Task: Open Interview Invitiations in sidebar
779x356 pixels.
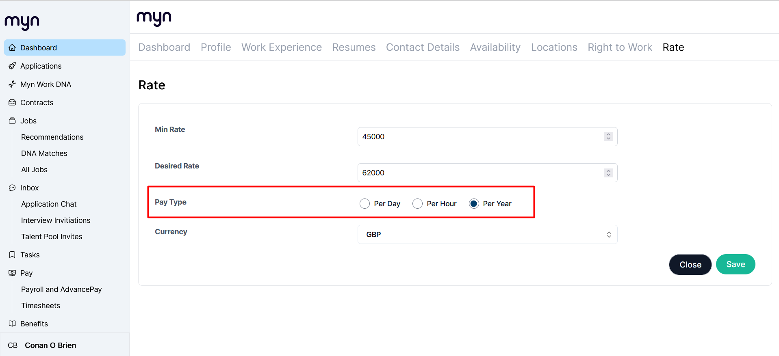Action: pyautogui.click(x=56, y=220)
